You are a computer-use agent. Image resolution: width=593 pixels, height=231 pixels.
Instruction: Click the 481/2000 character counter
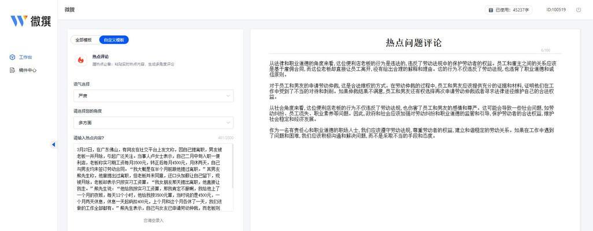point(226,137)
